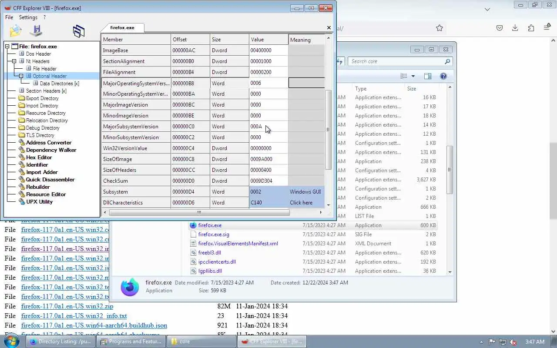Open the Resource Editor tool
The image size is (557, 348).
pos(46,194)
